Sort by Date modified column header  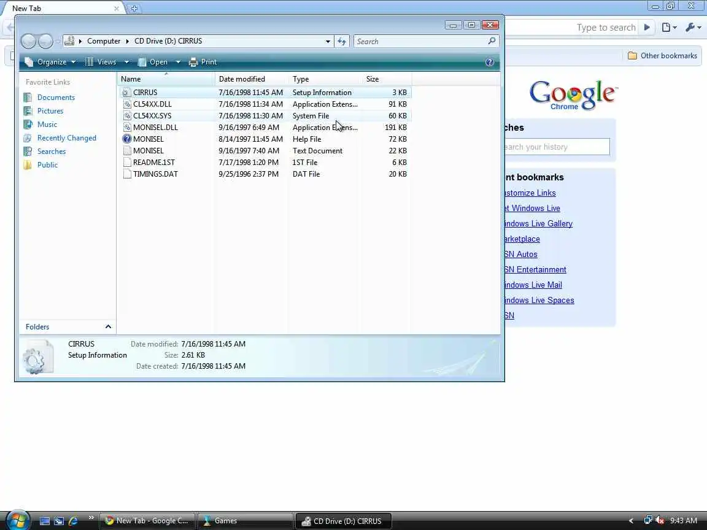(x=252, y=79)
